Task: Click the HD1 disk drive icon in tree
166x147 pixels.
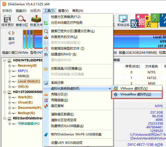Action: [9, 92]
